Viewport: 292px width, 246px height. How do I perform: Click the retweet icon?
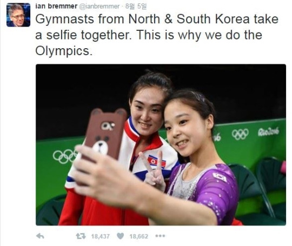[x=81, y=236]
